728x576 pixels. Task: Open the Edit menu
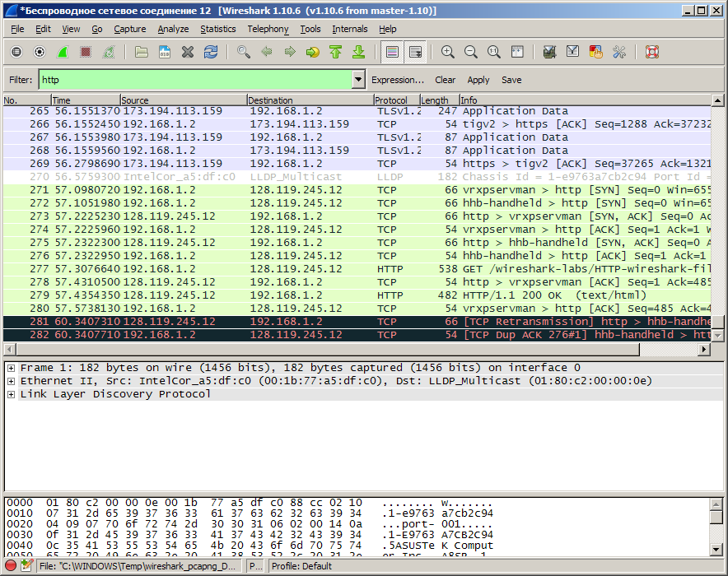click(x=43, y=30)
